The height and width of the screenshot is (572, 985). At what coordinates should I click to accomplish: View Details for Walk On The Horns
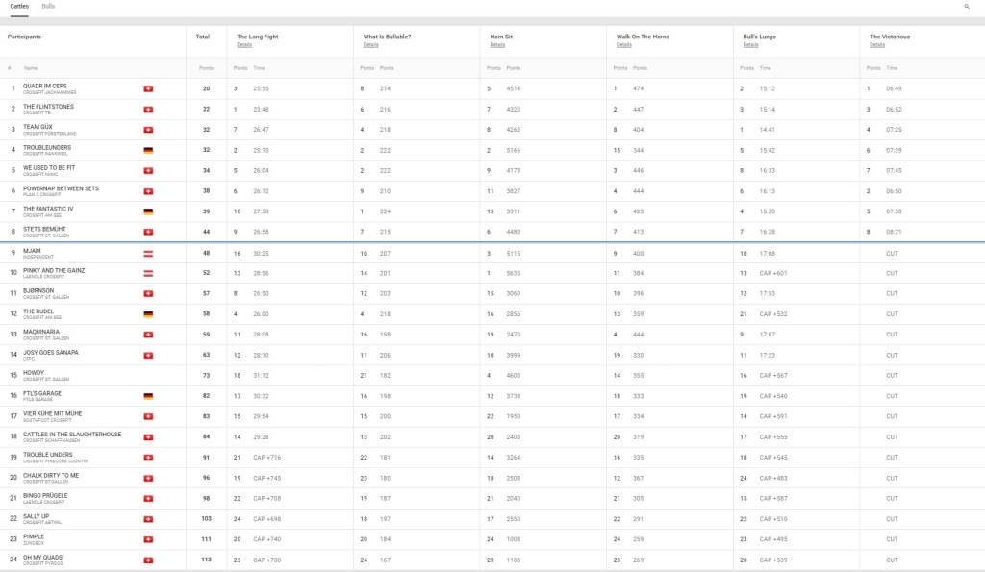623,45
